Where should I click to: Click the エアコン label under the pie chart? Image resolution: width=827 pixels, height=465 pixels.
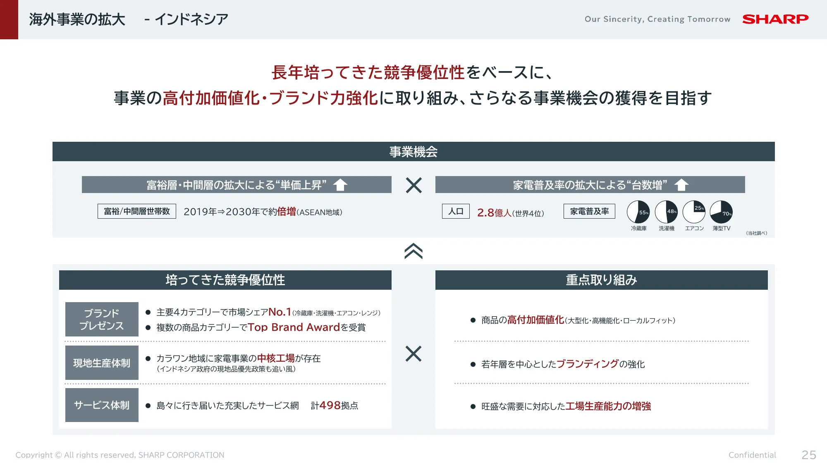694,228
